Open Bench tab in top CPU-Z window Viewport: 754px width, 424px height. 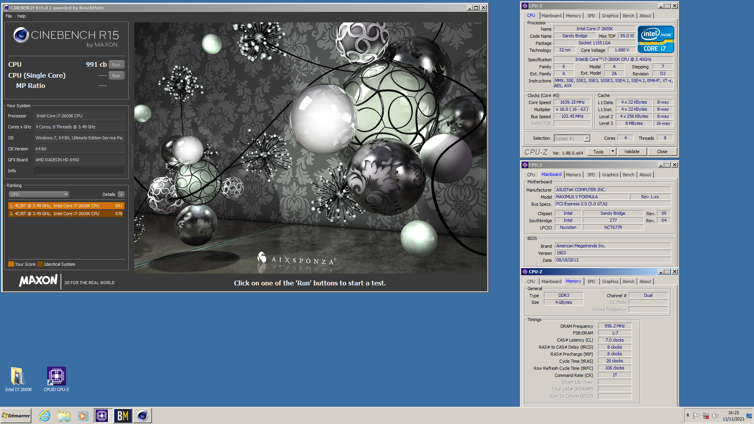pyautogui.click(x=628, y=16)
